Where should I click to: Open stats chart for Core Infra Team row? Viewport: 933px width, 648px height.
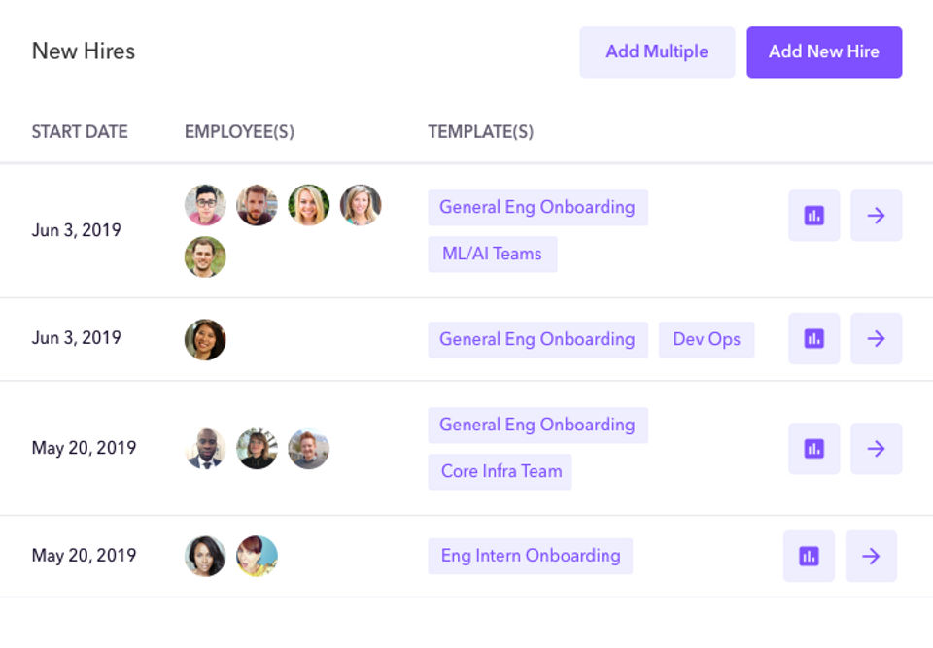click(x=813, y=449)
